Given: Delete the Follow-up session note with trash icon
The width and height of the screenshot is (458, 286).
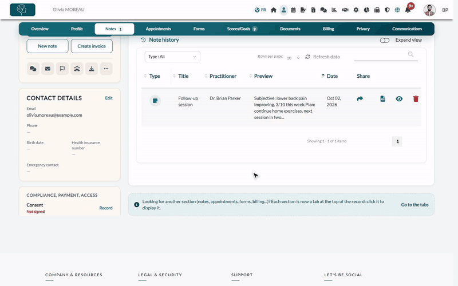Looking at the screenshot, I should click(x=416, y=99).
